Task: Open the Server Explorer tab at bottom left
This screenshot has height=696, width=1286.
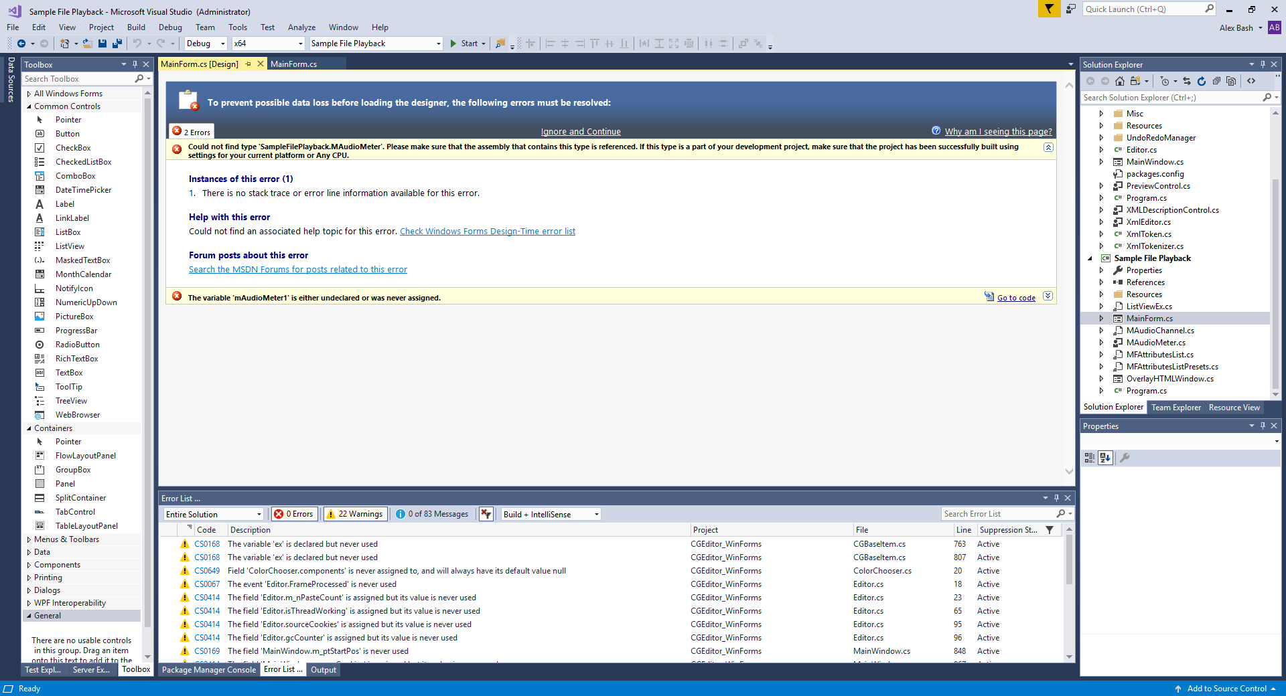Action: 91,670
